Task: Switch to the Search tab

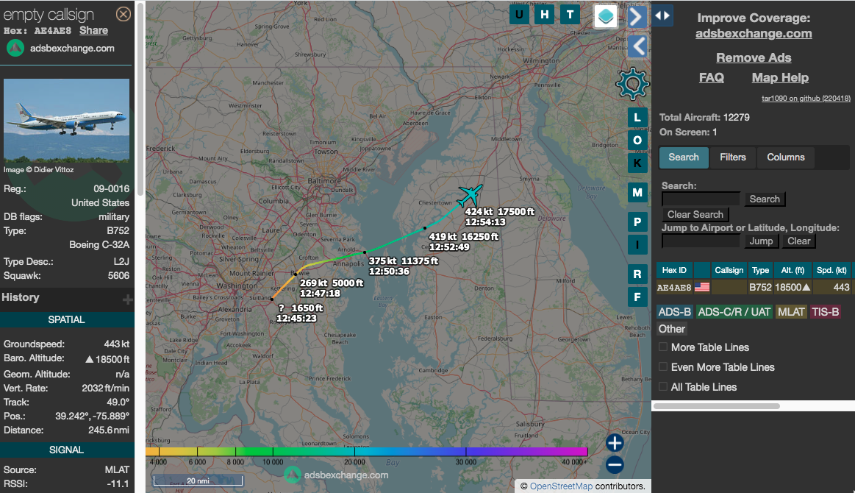Action: click(x=684, y=157)
